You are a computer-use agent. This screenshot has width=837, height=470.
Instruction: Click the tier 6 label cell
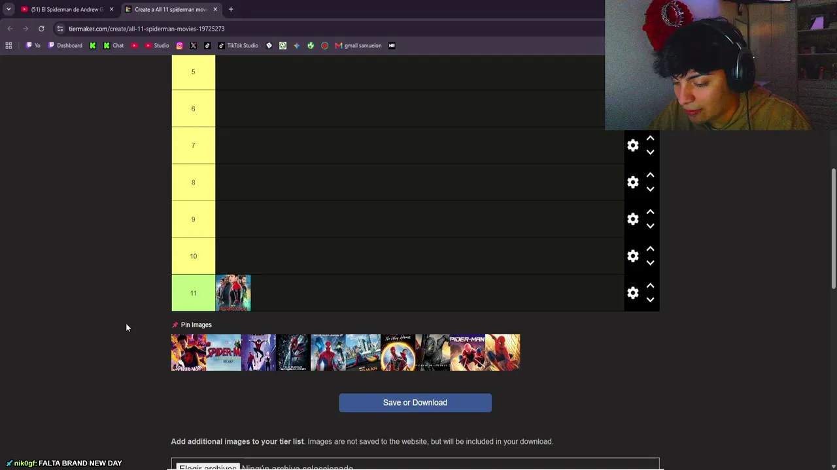click(193, 108)
